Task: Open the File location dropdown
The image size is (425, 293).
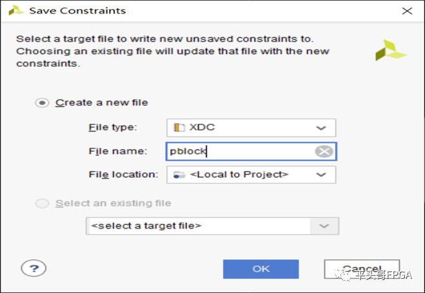Action: (x=321, y=175)
